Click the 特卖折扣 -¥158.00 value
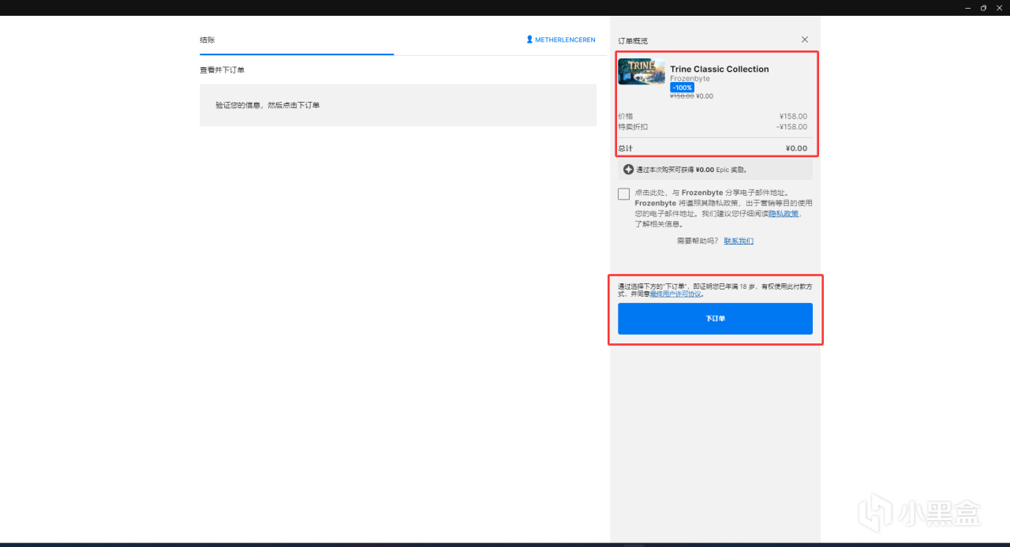Screen dimensions: 1010x547 coord(792,127)
